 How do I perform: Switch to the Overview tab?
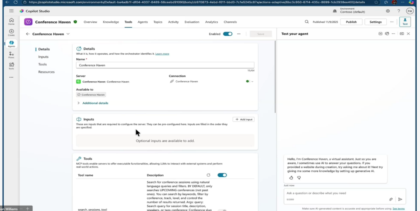90,22
